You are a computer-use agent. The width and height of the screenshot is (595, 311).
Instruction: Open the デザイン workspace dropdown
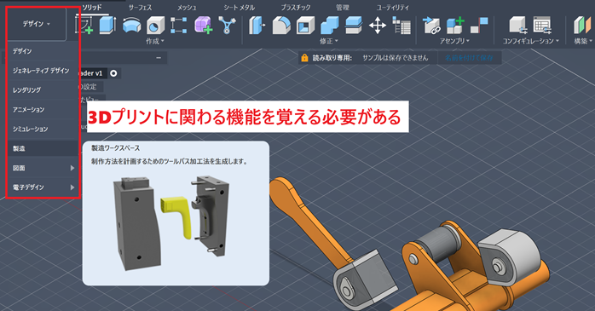(x=37, y=24)
